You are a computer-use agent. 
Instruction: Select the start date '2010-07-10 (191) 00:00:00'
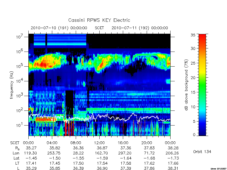59,28
